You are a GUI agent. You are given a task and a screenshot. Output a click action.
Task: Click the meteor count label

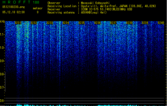tap(38, 8)
